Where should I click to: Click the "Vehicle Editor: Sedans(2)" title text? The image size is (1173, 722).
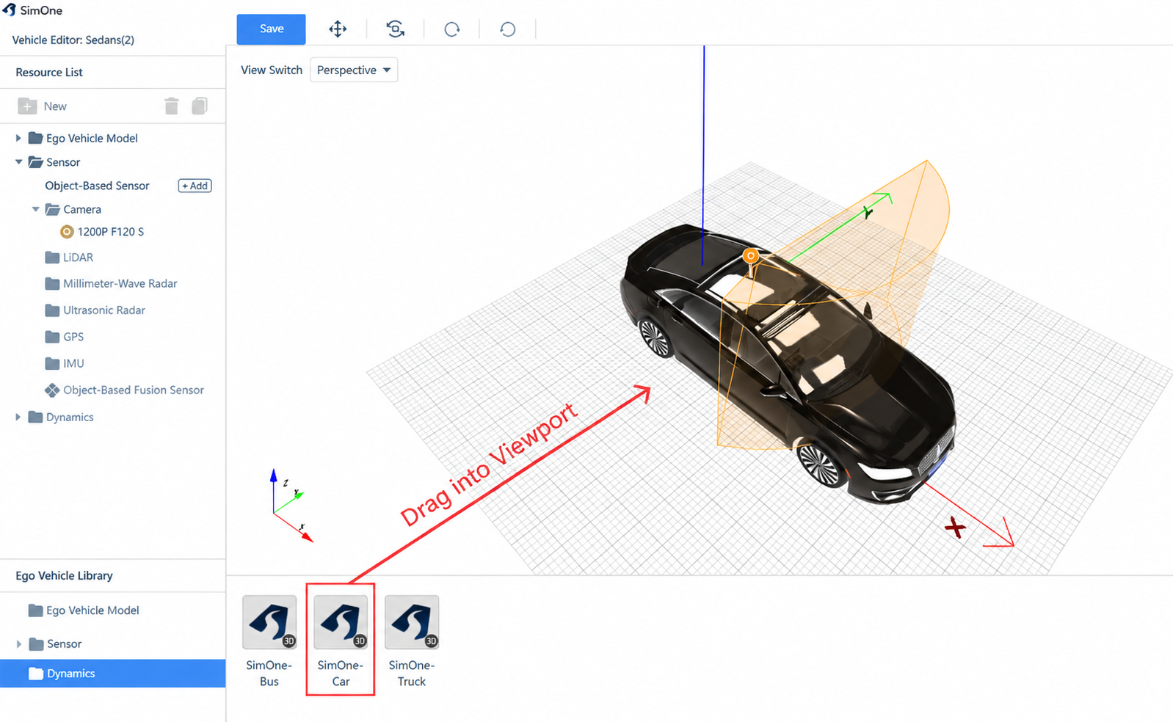tap(73, 40)
